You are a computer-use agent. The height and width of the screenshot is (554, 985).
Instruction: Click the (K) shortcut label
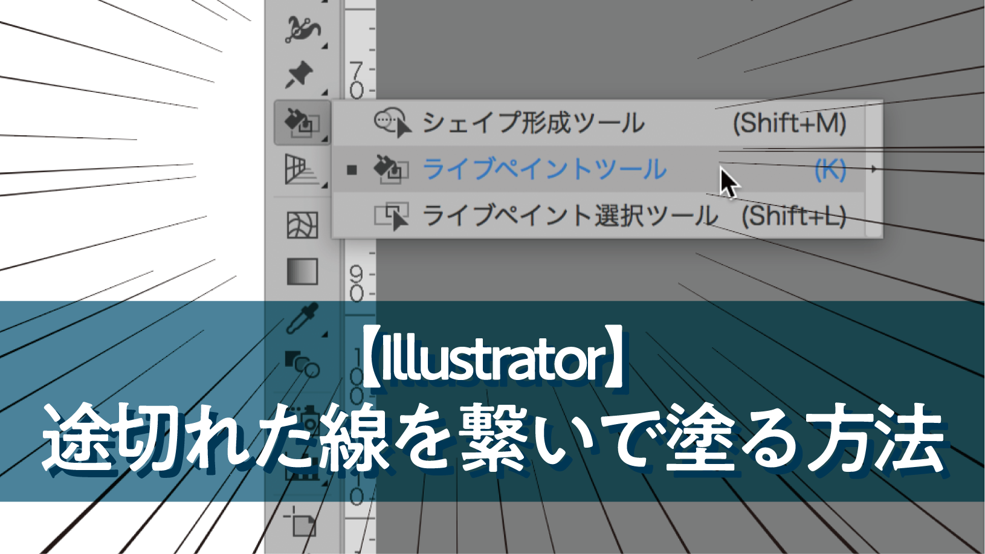coord(830,170)
